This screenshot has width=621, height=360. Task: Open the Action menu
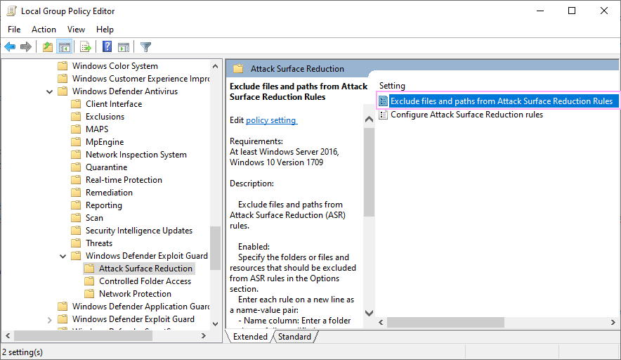(44, 30)
